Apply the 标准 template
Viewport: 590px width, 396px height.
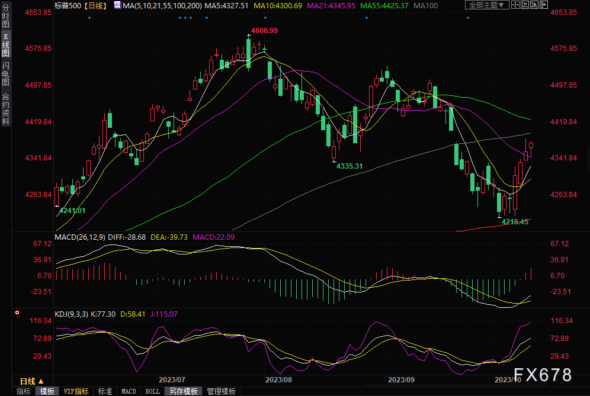[105, 391]
